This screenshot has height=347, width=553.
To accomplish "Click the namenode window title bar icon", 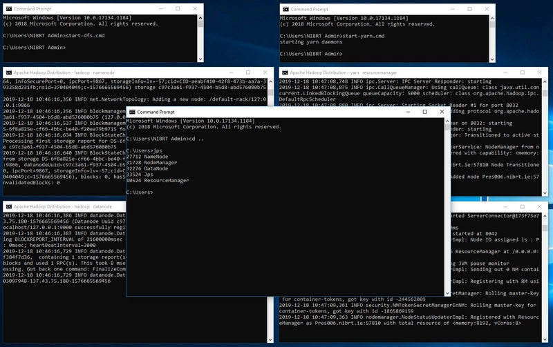I will [8, 72].
